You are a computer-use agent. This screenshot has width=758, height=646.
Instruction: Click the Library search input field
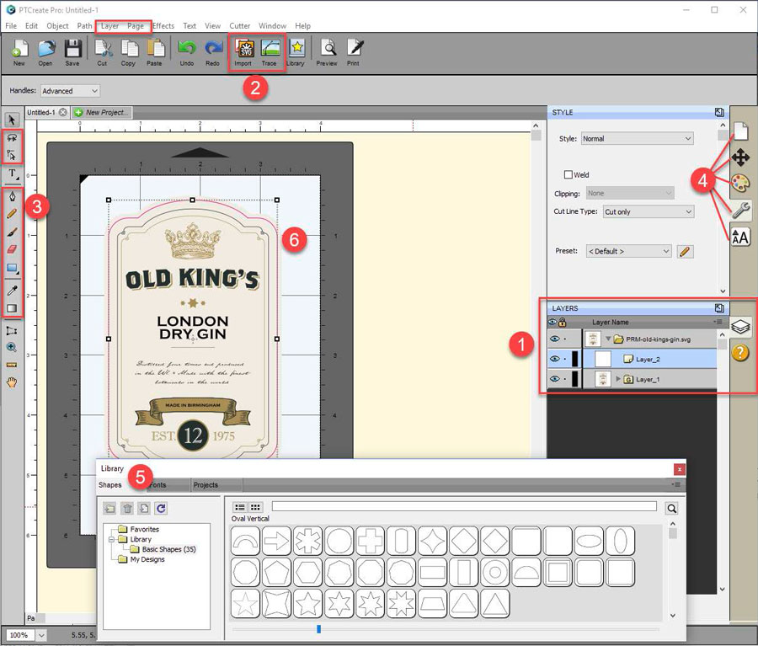pyautogui.click(x=464, y=506)
